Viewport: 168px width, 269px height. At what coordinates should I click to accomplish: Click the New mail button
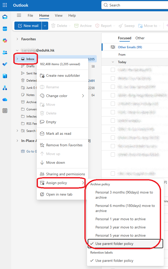click(x=28, y=26)
